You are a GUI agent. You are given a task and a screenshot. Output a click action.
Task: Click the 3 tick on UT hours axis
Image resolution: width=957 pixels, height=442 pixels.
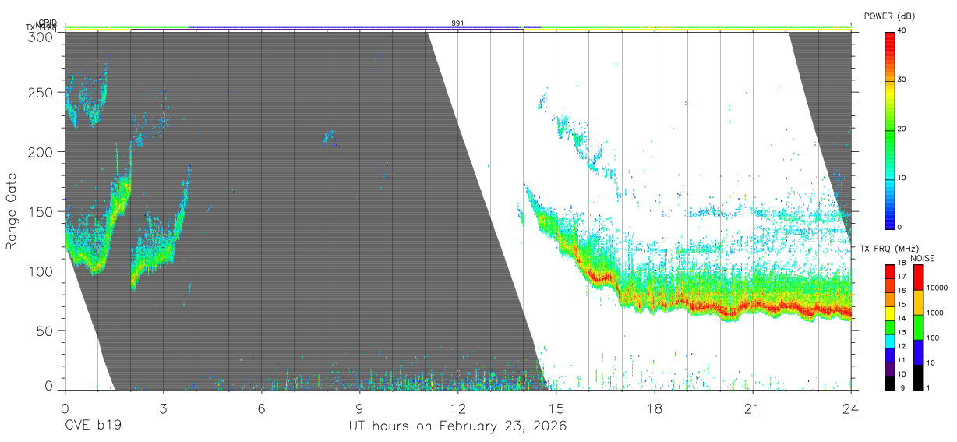pos(163,408)
